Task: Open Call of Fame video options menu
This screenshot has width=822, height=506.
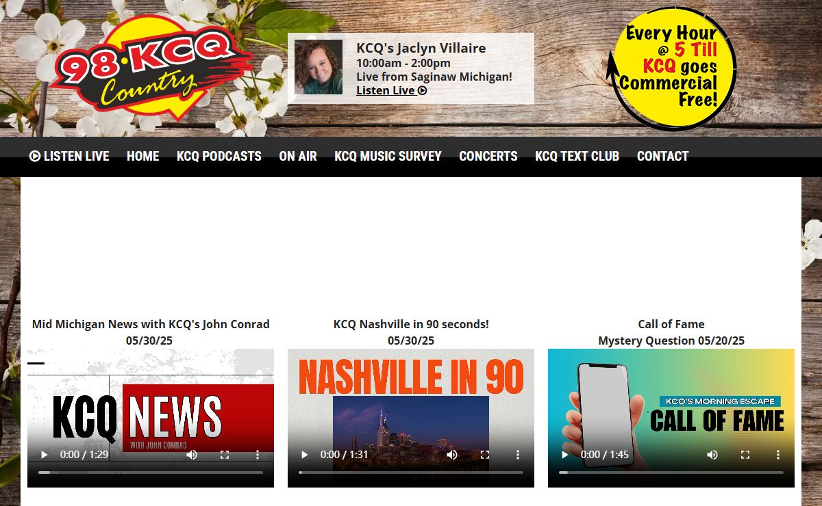Action: [778, 455]
